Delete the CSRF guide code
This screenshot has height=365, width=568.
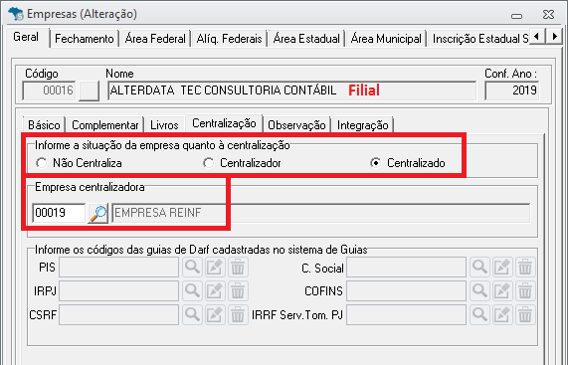click(x=238, y=314)
